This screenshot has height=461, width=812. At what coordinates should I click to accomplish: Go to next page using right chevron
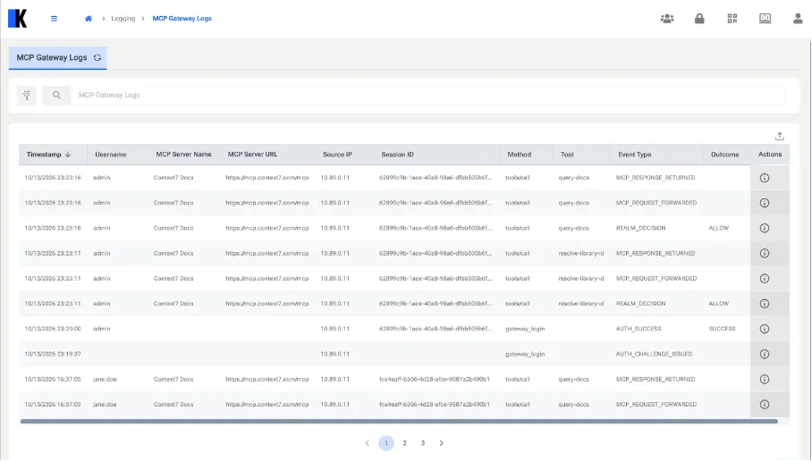(441, 443)
